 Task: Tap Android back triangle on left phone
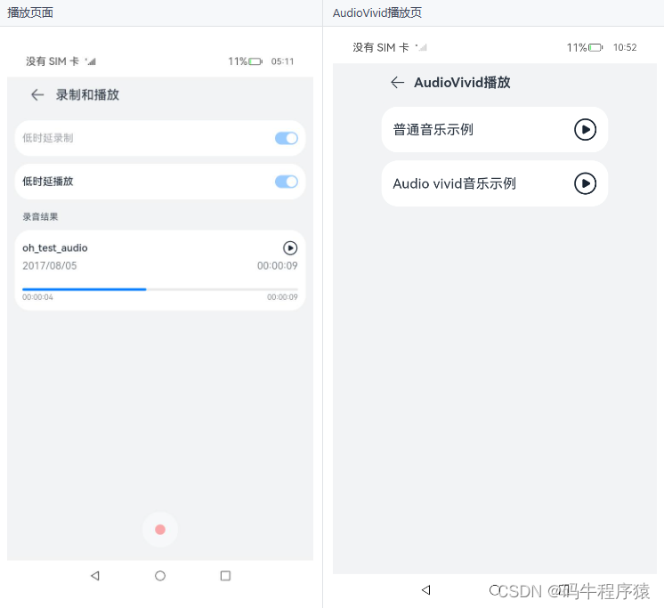[x=95, y=576]
